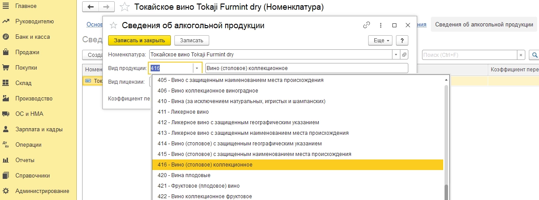Open the Еще actions menu

click(x=380, y=40)
